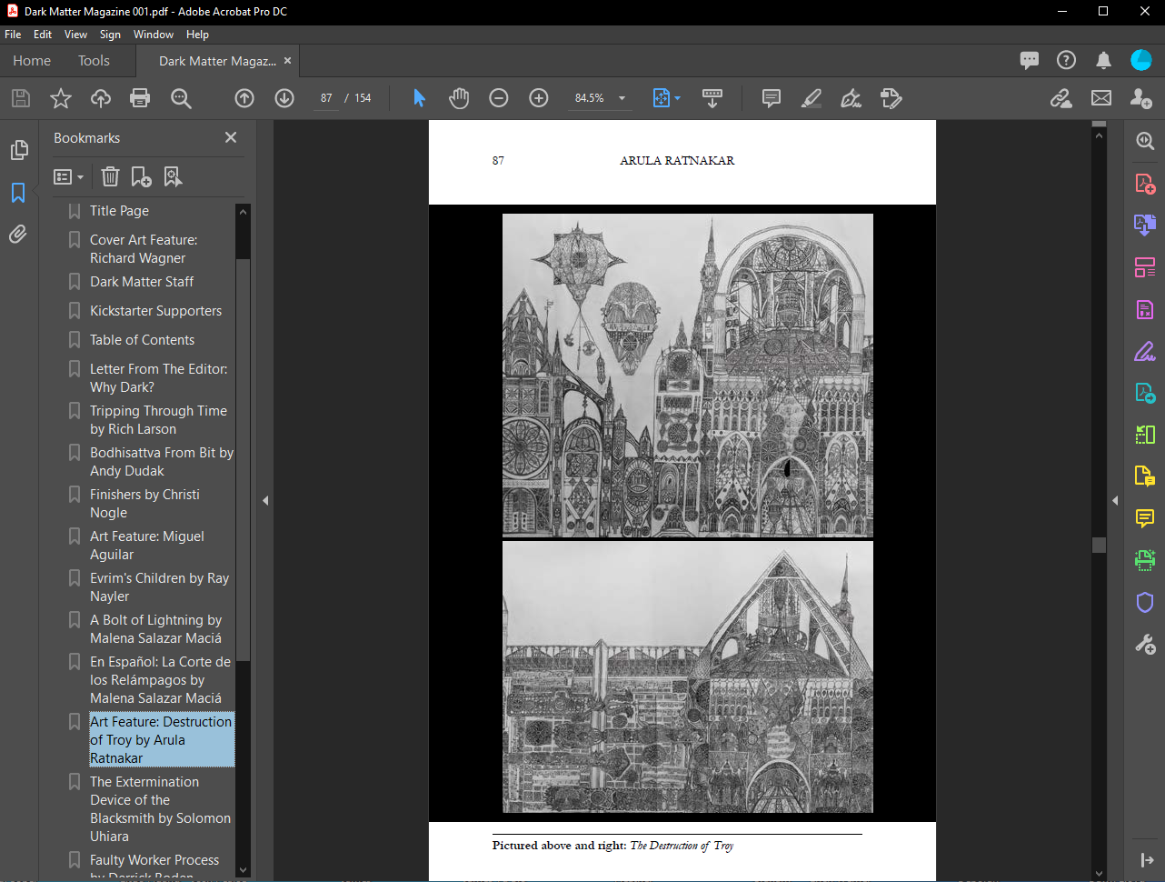Select the arrow selection tool

(x=419, y=98)
